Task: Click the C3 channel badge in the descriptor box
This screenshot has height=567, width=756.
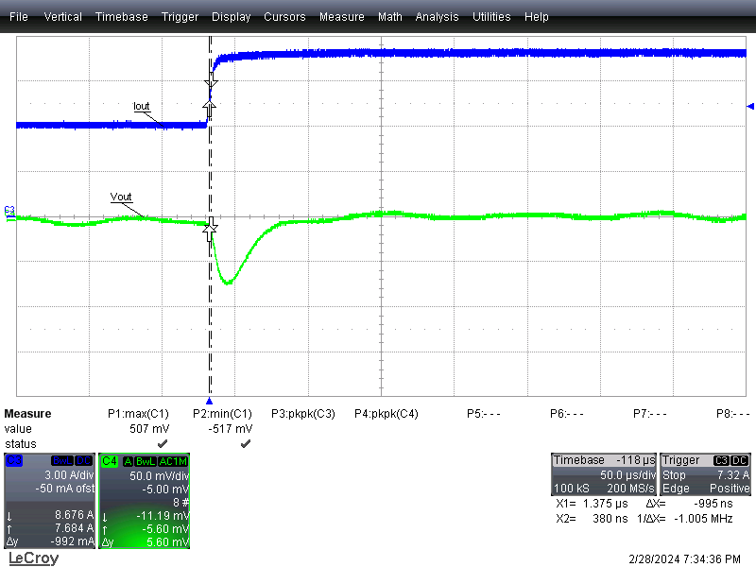Action: point(14,460)
